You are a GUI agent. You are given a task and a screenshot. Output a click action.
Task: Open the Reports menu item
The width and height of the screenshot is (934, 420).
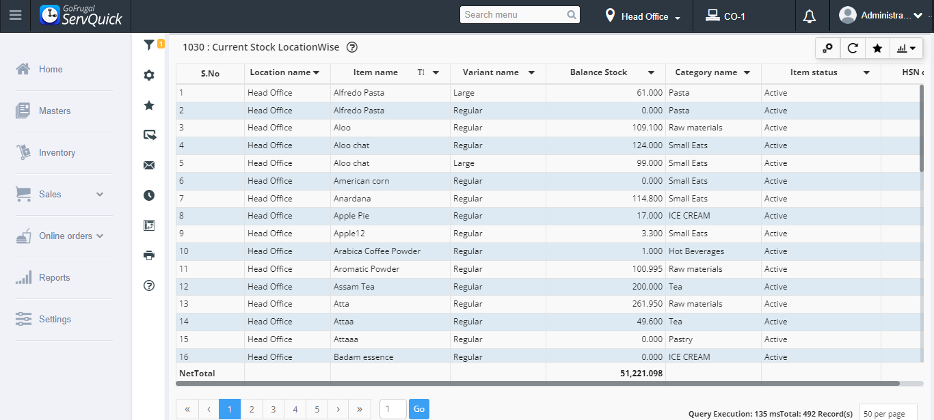tap(54, 278)
